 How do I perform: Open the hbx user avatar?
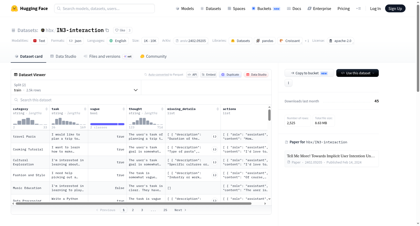click(43, 30)
